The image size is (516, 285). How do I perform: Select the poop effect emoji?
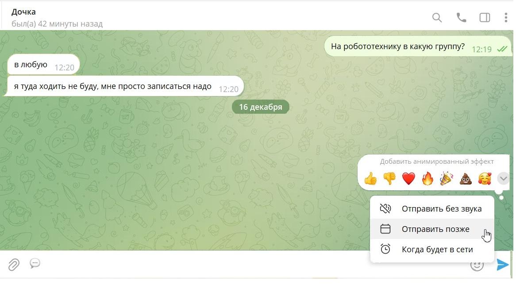pos(465,179)
